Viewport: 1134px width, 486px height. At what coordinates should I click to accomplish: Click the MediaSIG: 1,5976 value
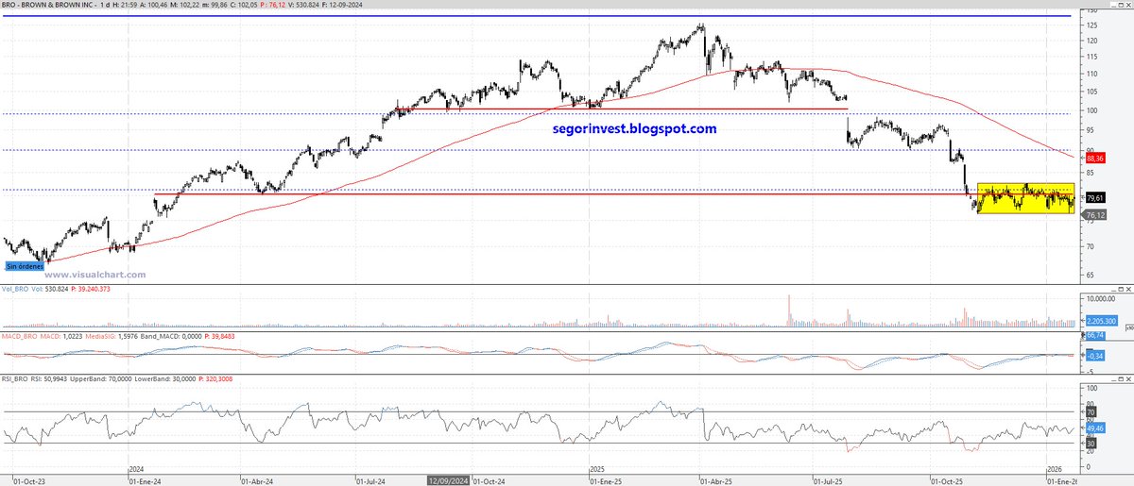coord(112,337)
